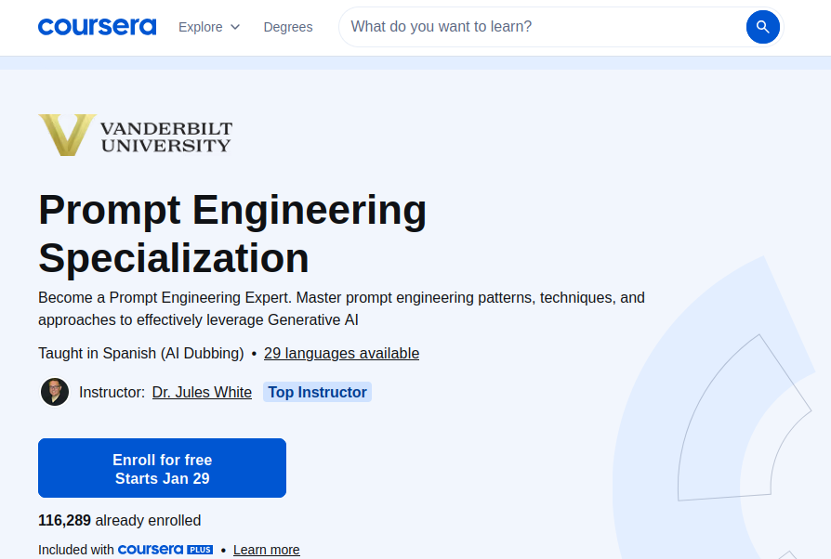The width and height of the screenshot is (831, 559).
Task: Click the Top Instructor badge
Action: tap(317, 392)
